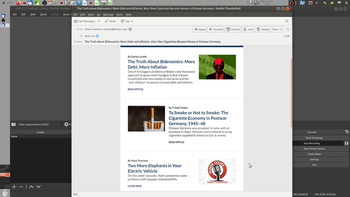Click the gear icon in the system tray
Screen dimensions: 350x197
pos(346,3)
